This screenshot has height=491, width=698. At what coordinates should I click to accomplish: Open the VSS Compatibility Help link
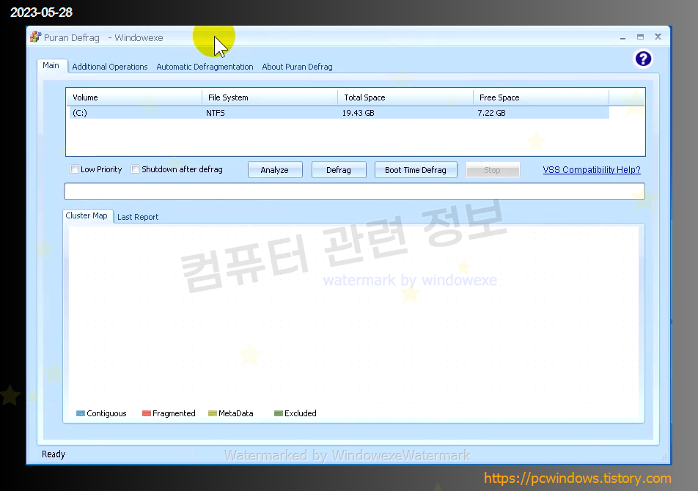pyautogui.click(x=592, y=170)
